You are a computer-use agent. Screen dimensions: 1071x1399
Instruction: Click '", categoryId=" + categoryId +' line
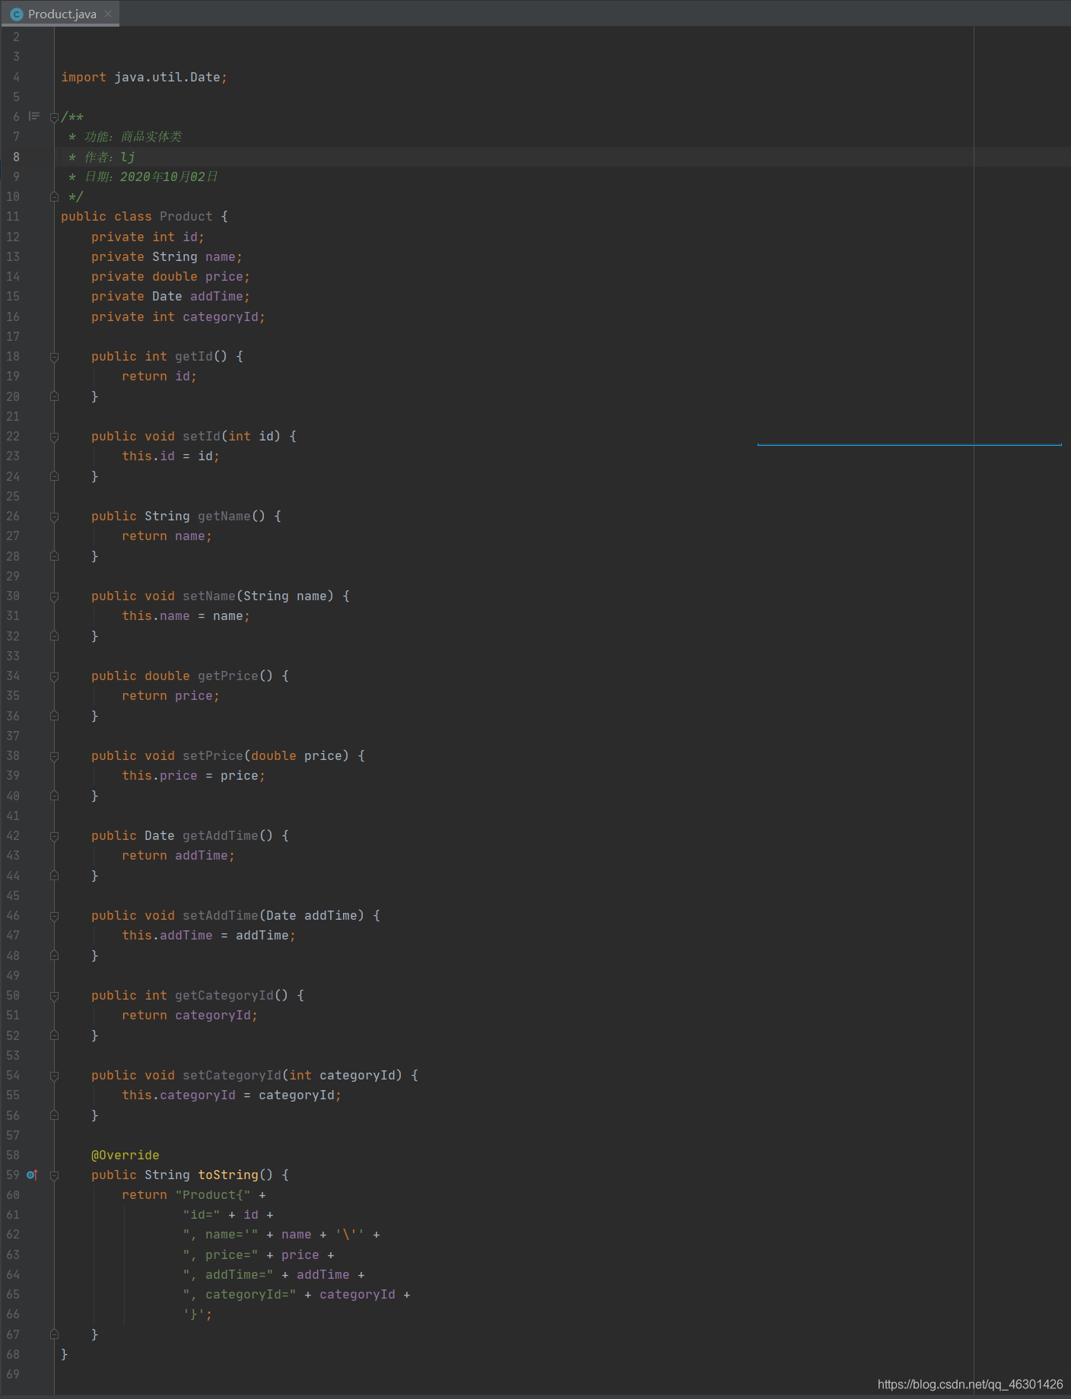[297, 1294]
